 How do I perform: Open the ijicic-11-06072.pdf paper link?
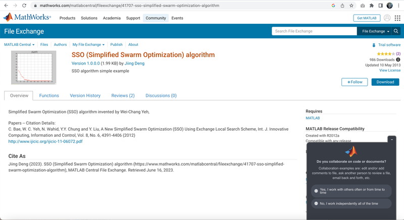[x=45, y=141]
